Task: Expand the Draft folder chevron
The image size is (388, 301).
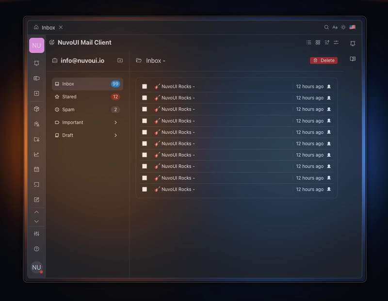Action: (x=115, y=135)
